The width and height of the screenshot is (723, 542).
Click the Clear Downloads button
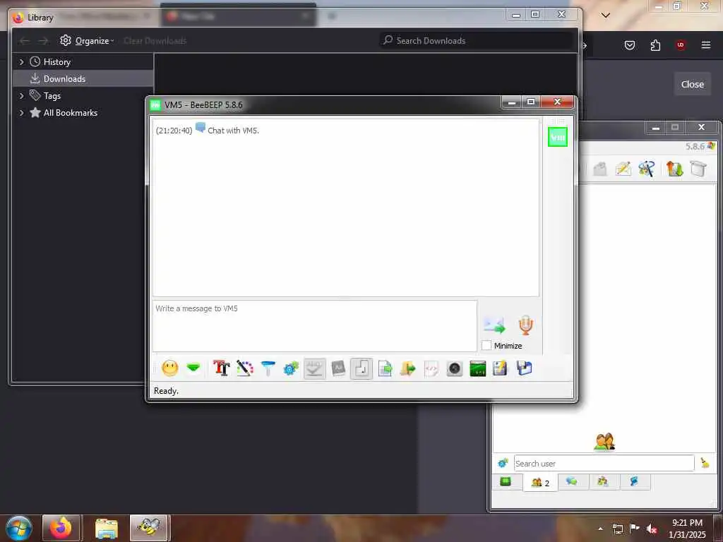pyautogui.click(x=155, y=40)
